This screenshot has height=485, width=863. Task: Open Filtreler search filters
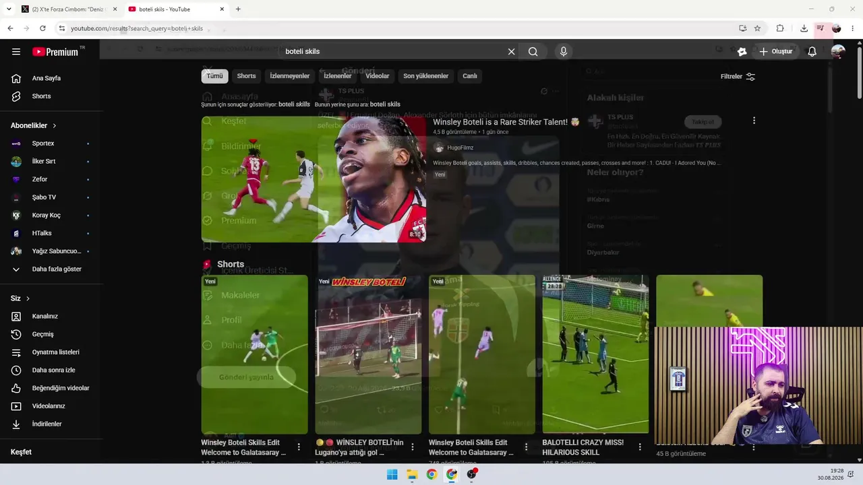pos(738,77)
